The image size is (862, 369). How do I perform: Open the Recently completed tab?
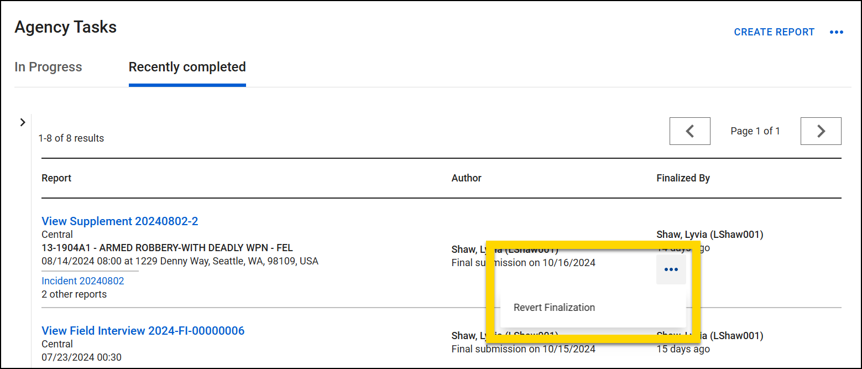(x=187, y=67)
